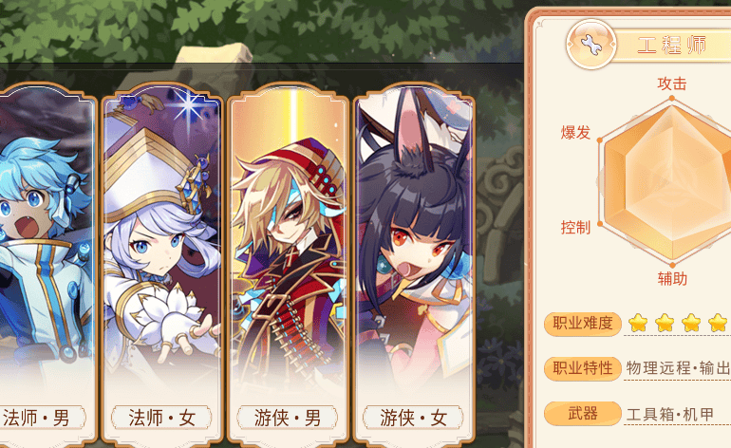Click the 职业特性 label tag
Screen dimensions: 731x448
pos(583,368)
